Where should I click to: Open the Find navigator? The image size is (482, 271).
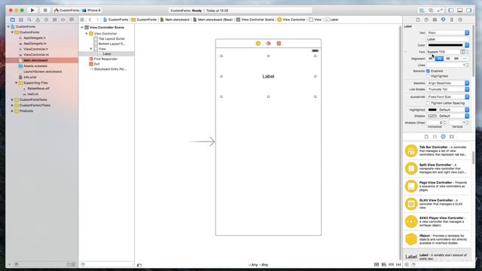point(29,20)
